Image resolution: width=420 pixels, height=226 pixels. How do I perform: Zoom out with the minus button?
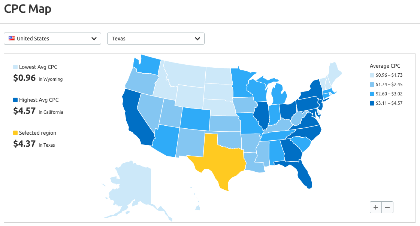pos(387,207)
